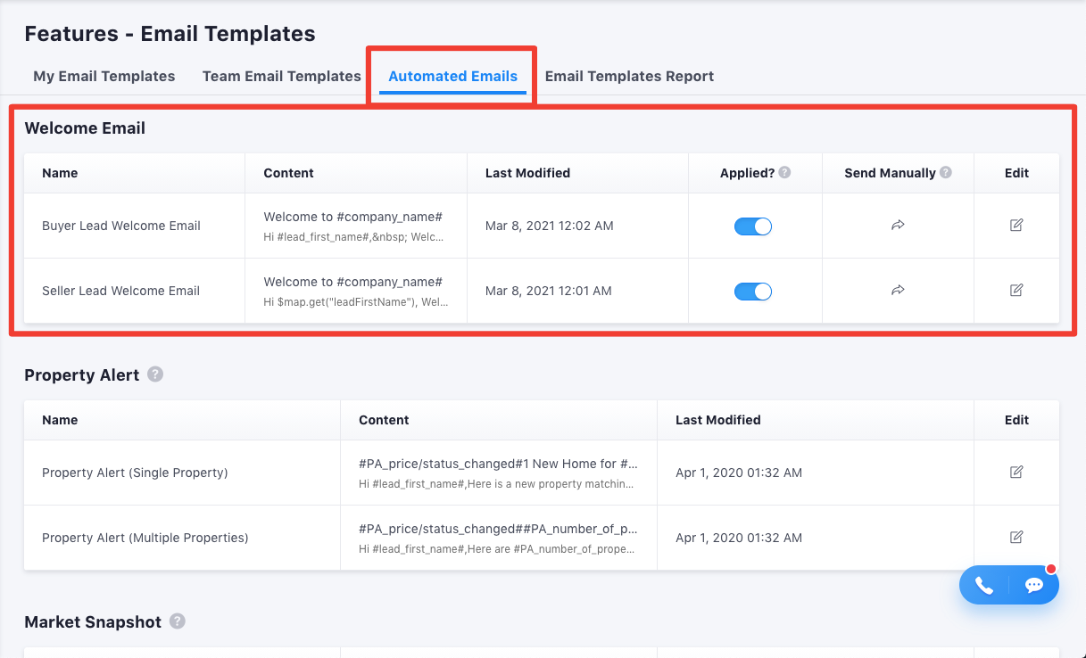Screen dimensions: 1086x658
Task: Click Property Alert (Single Property) name
Action: [x=135, y=473]
